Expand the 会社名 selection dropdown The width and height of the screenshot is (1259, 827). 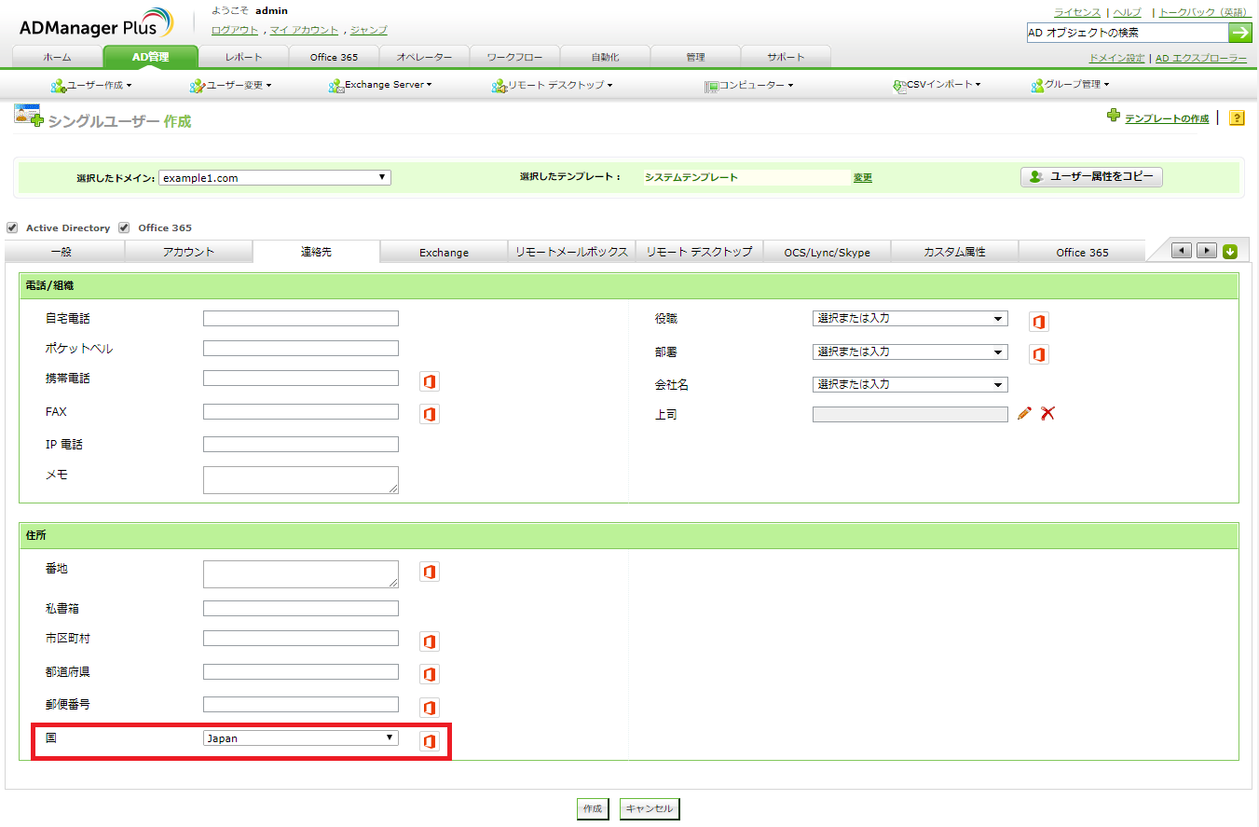[x=909, y=384]
